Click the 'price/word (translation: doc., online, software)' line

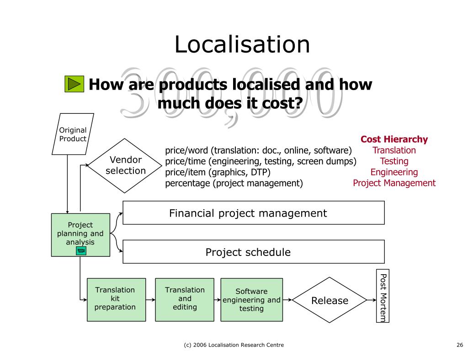click(x=259, y=150)
